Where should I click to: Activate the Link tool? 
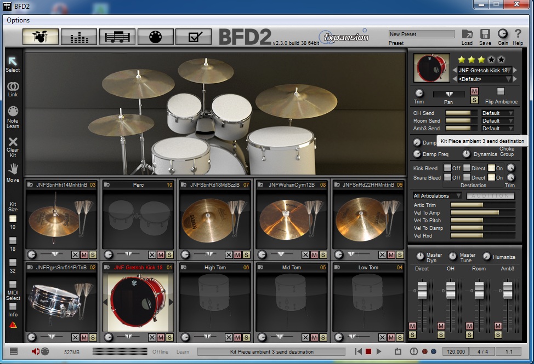point(13,86)
